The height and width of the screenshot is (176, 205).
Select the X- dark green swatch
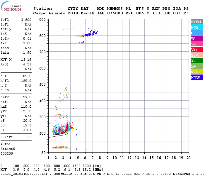(x=197, y=61)
